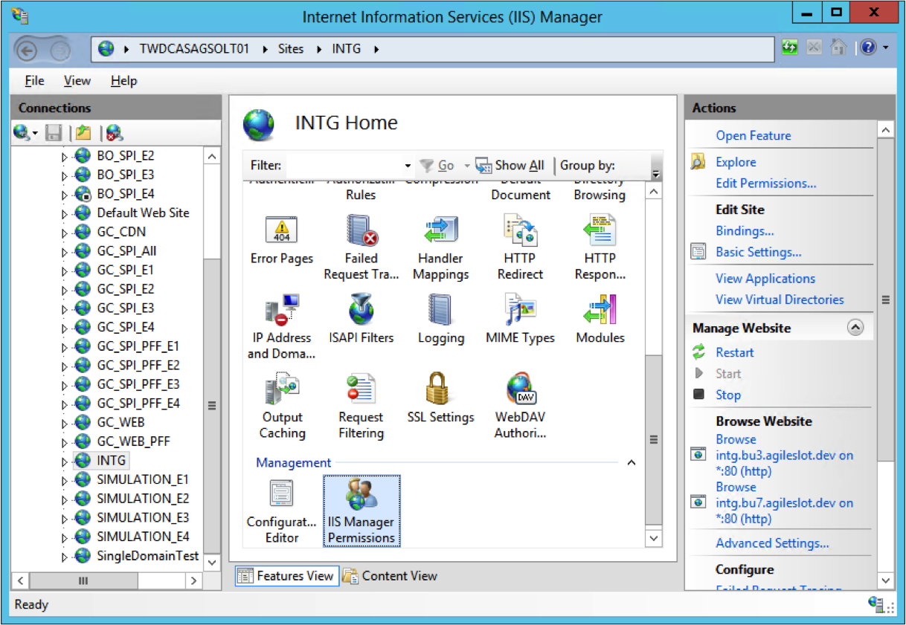The height and width of the screenshot is (625, 906).
Task: Click Connections horizontal scrollbar right arrow
Action: pos(193,580)
